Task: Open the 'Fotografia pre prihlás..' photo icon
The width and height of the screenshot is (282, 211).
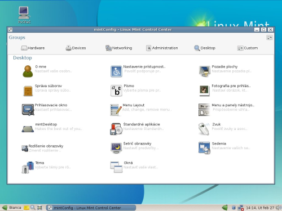Action: click(x=204, y=91)
